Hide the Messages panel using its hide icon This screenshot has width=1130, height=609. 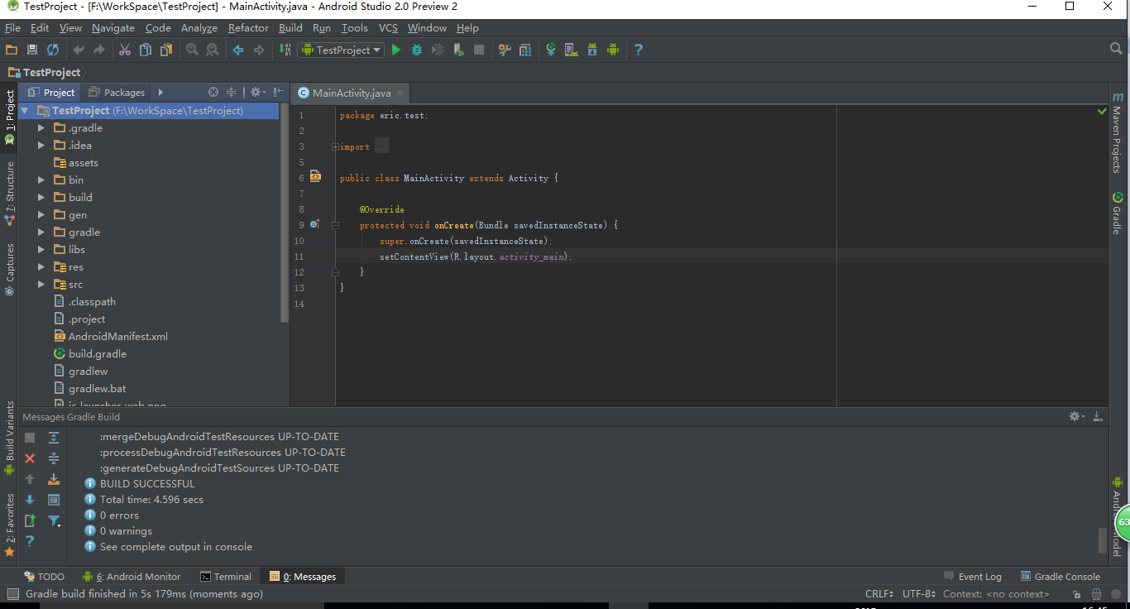pos(1098,416)
